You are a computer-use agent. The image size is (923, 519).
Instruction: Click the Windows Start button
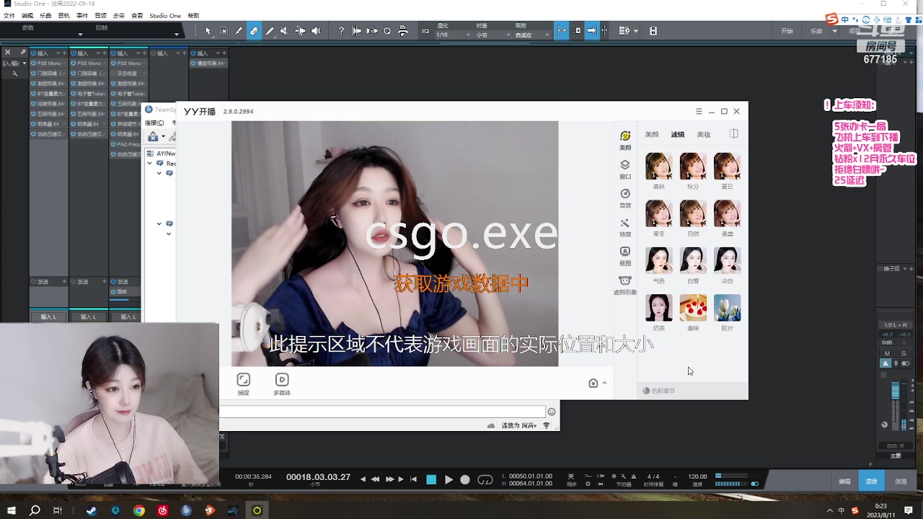point(12,510)
